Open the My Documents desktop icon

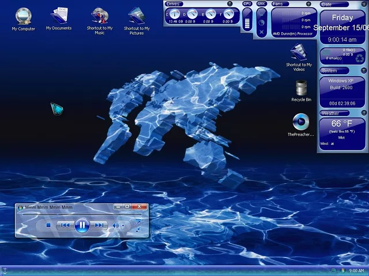59,16
